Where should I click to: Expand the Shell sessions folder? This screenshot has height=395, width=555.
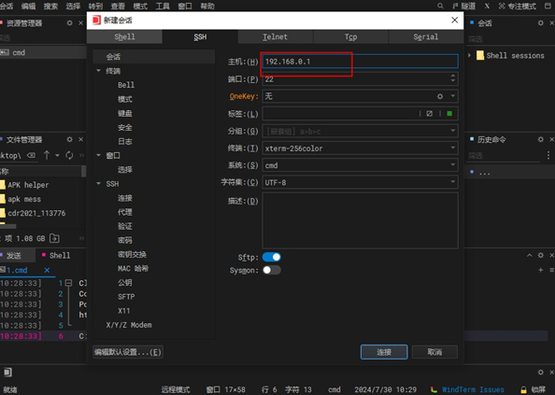(x=470, y=55)
